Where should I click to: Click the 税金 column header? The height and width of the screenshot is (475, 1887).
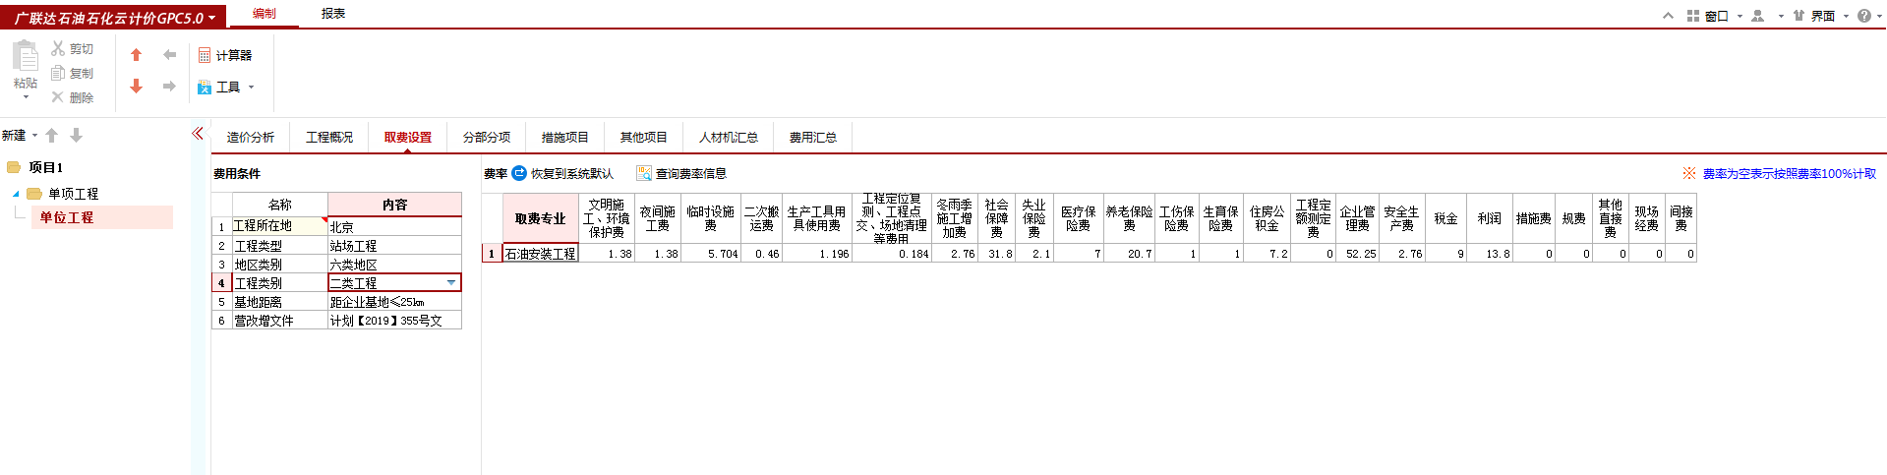tap(1445, 219)
